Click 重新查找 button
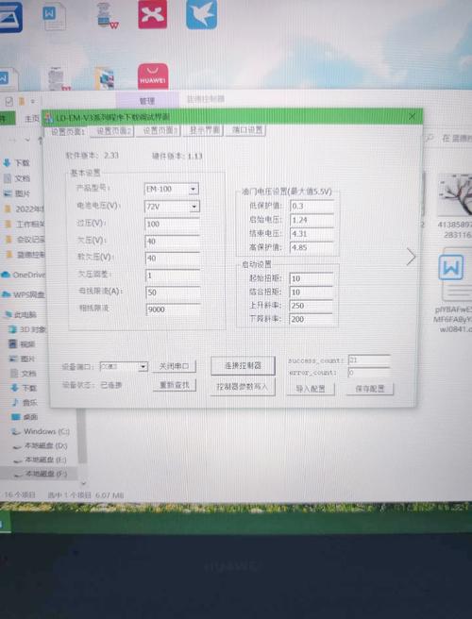This screenshot has height=619, width=472. (x=175, y=385)
